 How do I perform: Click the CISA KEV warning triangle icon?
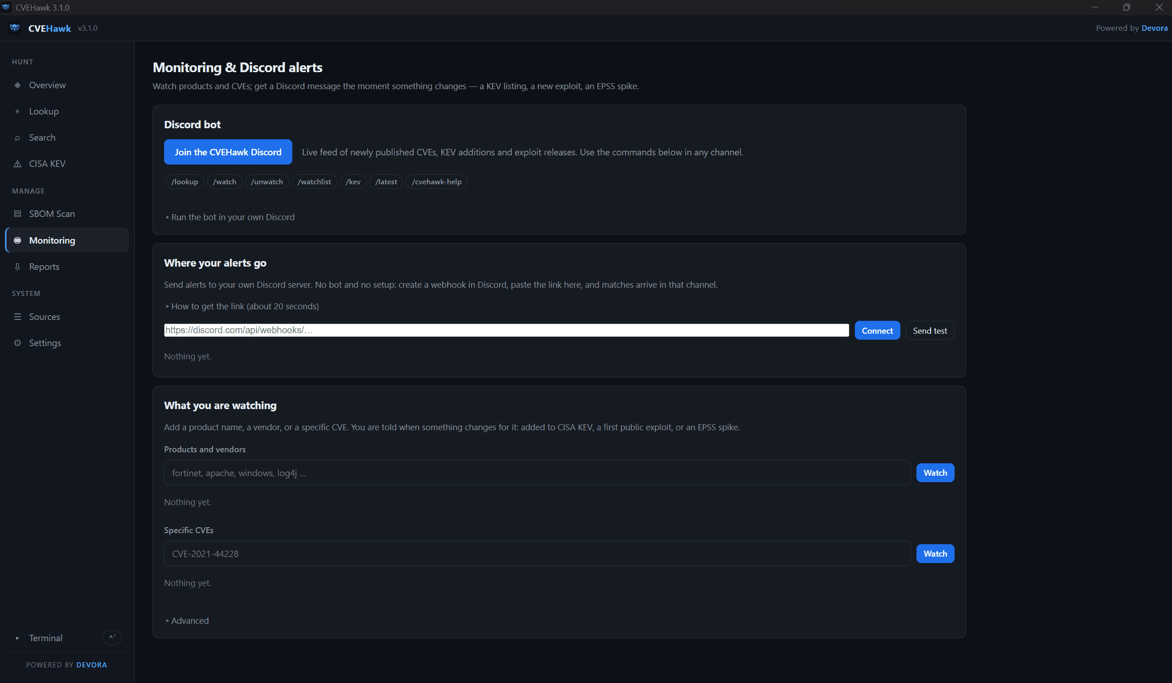(x=17, y=164)
